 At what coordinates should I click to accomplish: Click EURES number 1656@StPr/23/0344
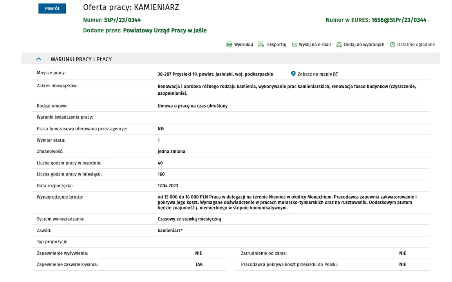[399, 20]
